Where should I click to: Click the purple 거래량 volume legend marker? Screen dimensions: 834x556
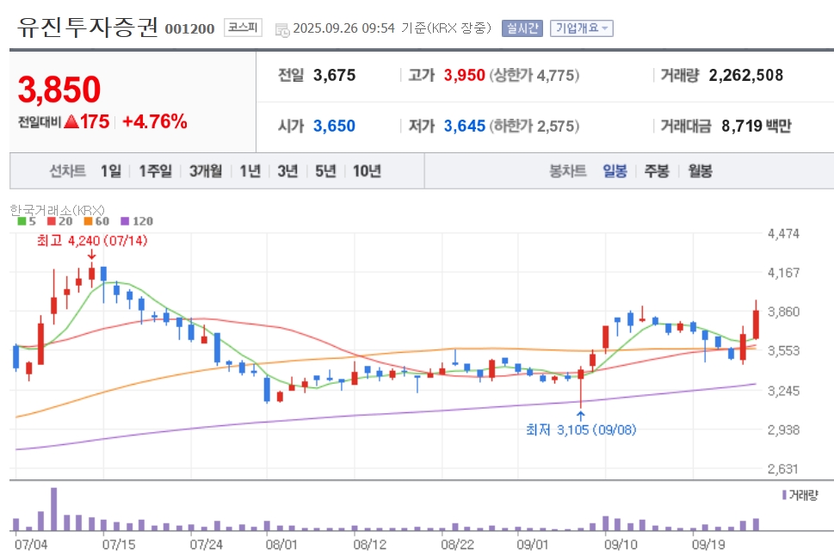point(785,496)
